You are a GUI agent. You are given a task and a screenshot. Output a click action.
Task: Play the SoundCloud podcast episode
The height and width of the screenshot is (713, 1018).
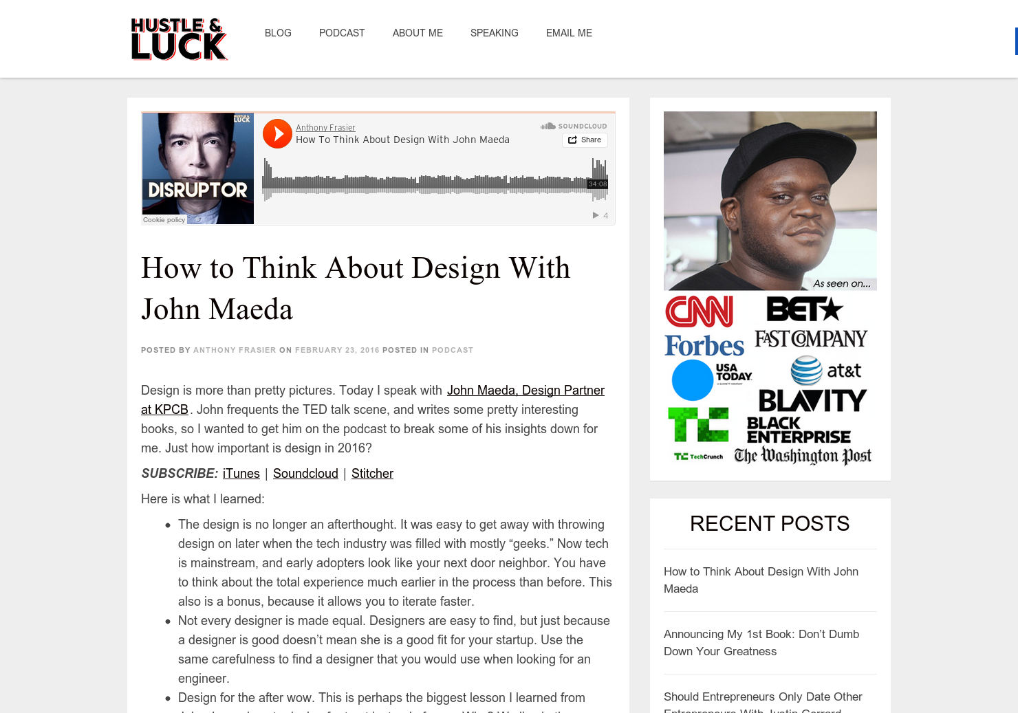(278, 134)
